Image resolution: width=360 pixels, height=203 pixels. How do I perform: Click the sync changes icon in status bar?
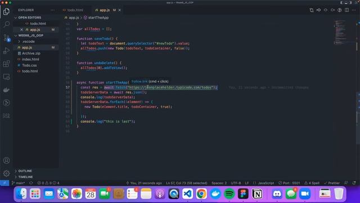[31, 183]
